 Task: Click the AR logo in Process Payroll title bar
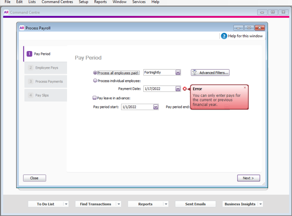[x=22, y=28]
